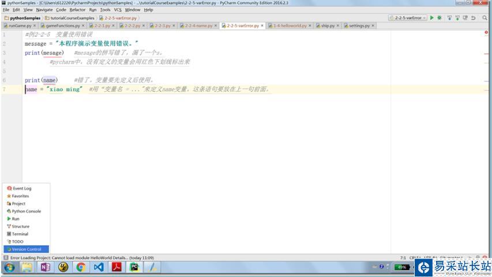Run the 2-2-5-varError configuration with green play button
This screenshot has height=277, width=492.
pyautogui.click(x=432, y=18)
